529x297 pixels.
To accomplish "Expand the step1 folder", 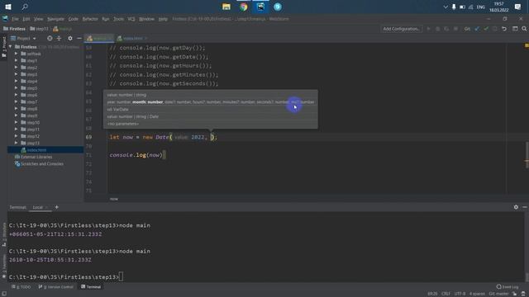I will (16, 60).
